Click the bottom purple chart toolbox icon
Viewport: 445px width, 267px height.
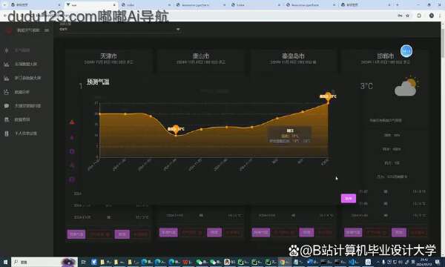(x=72, y=179)
